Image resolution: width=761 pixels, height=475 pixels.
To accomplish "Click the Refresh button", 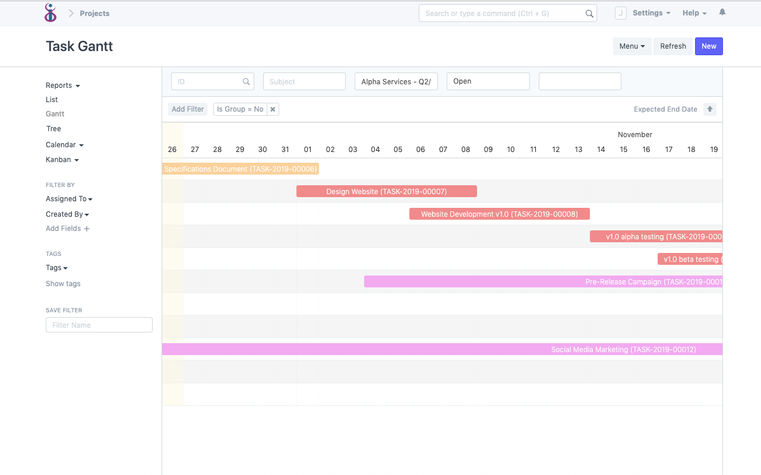I will pos(672,46).
